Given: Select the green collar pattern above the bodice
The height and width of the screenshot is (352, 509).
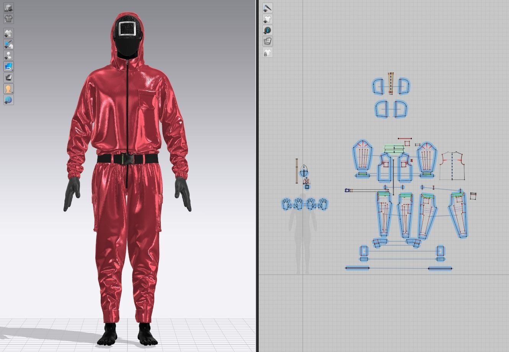Looking at the screenshot, I should [x=395, y=149].
